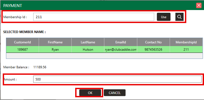204x100 pixels.
Task: Click the EmailId column header
Action: [x=121, y=42]
